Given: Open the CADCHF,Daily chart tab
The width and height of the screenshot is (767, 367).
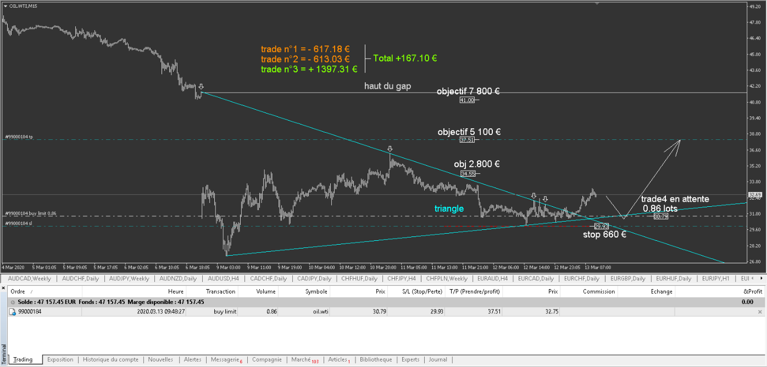Looking at the screenshot, I should pos(268,279).
